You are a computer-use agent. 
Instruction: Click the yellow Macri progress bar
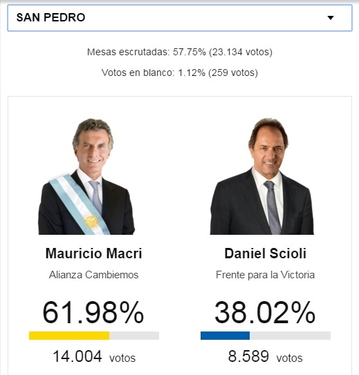pos(69,336)
